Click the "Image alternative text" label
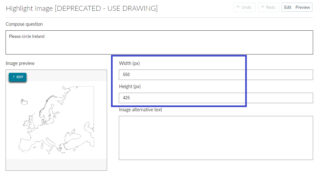 pos(140,110)
